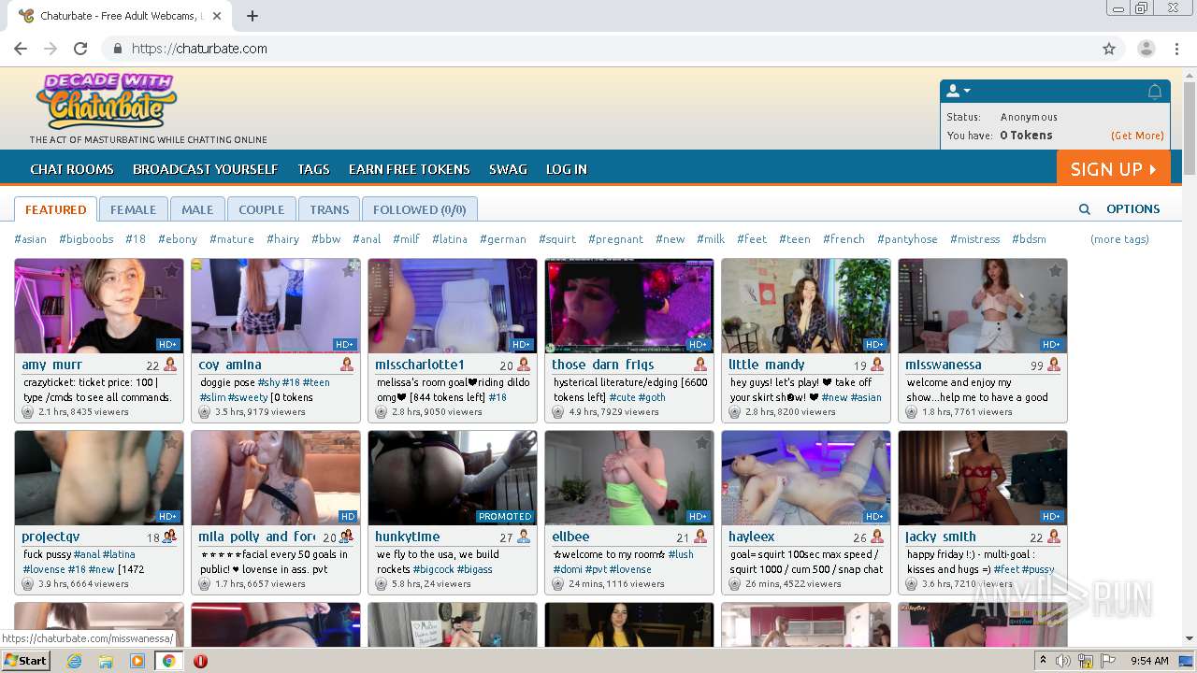This screenshot has width=1197, height=673.
Task: Toggle follow star on amy_murr thumbnail
Action: click(171, 270)
